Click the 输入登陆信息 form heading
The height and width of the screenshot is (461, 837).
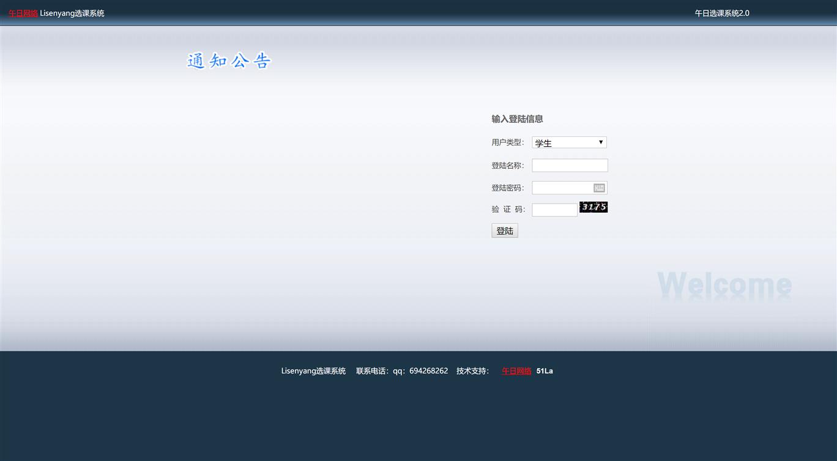click(517, 119)
